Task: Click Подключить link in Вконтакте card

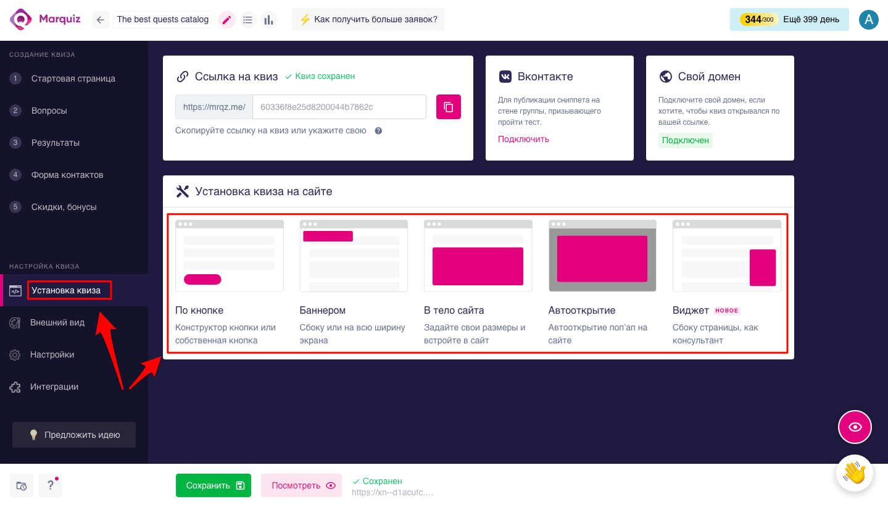Action: (523, 139)
